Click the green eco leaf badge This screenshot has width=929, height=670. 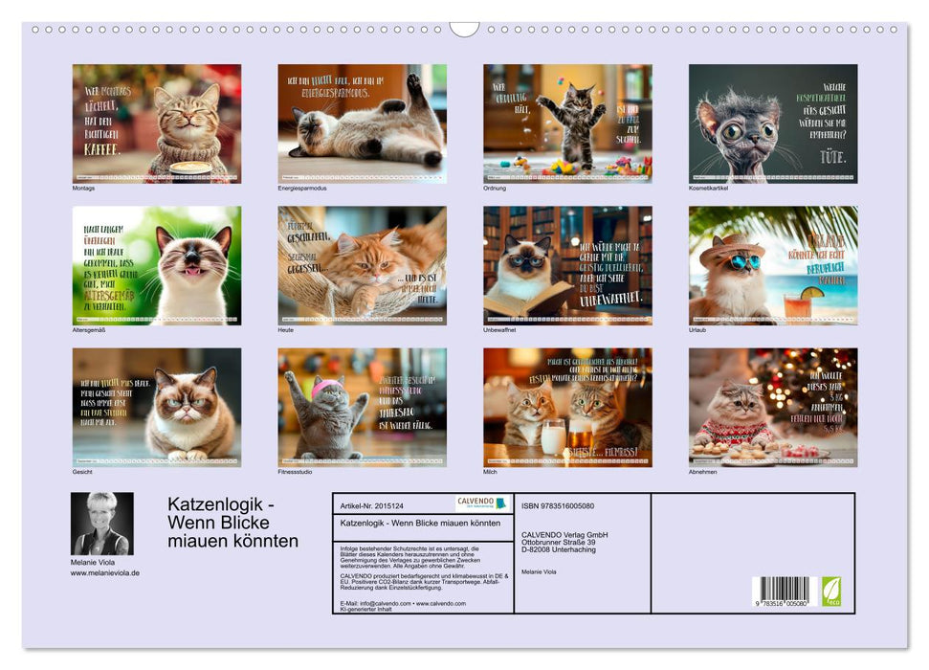pos(830,590)
